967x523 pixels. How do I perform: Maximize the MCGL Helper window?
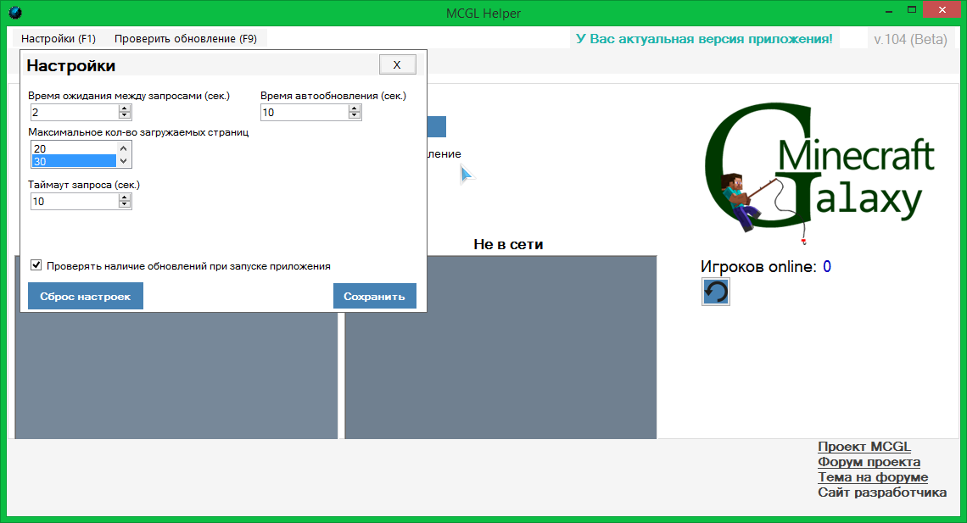[912, 10]
